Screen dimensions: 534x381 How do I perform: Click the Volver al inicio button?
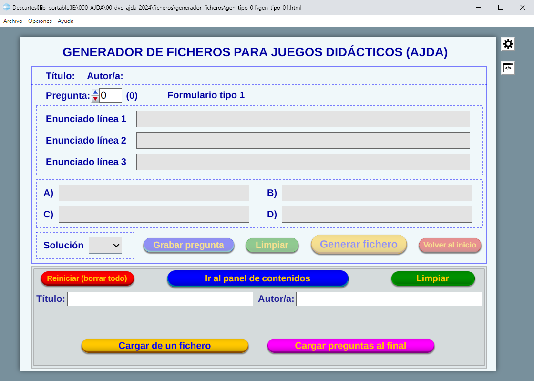click(x=450, y=245)
